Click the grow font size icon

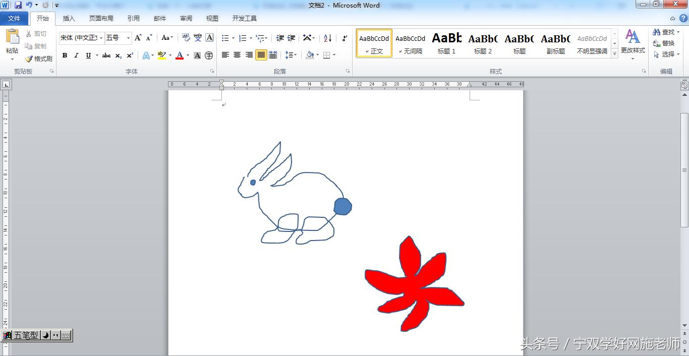pyautogui.click(x=138, y=38)
